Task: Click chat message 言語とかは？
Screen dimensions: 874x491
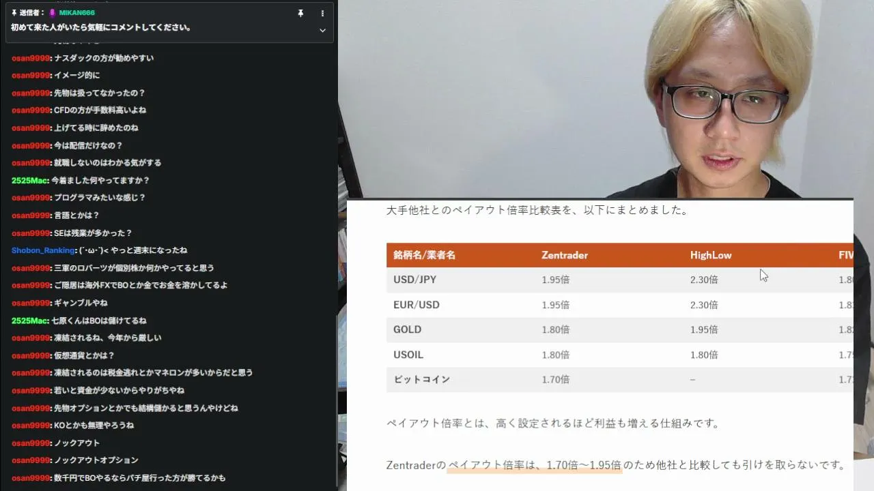Action: (x=76, y=215)
